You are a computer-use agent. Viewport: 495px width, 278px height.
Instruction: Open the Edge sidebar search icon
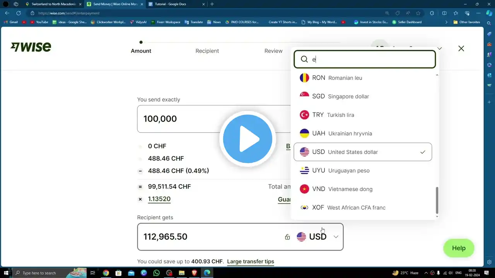pyautogui.click(x=489, y=24)
